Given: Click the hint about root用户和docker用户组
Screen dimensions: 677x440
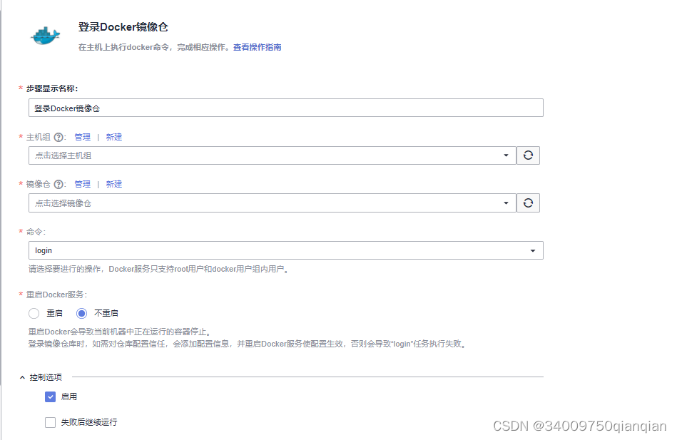Looking at the screenshot, I should (159, 269).
